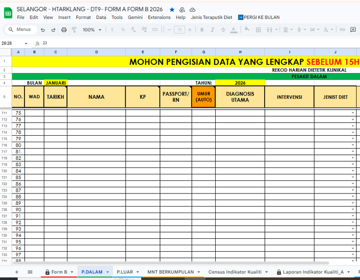Star this spreadsheet as favorite
The width and height of the screenshot is (360, 280).
(x=172, y=9)
